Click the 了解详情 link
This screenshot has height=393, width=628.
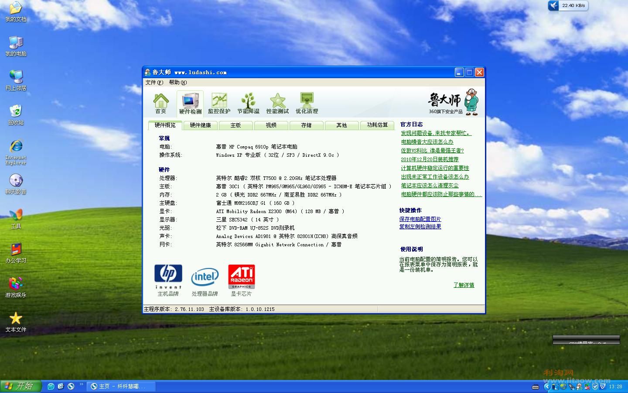tap(464, 285)
